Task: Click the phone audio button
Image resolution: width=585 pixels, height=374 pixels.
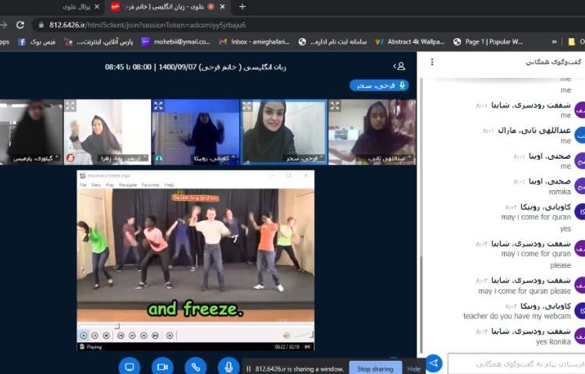Action: click(196, 367)
